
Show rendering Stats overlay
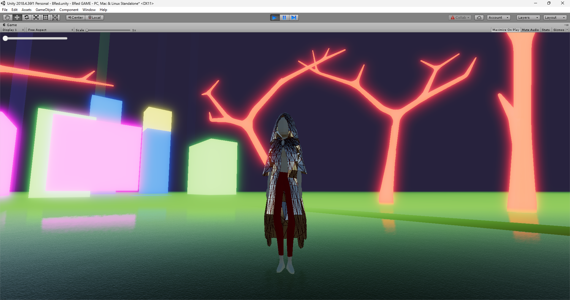tap(546, 30)
